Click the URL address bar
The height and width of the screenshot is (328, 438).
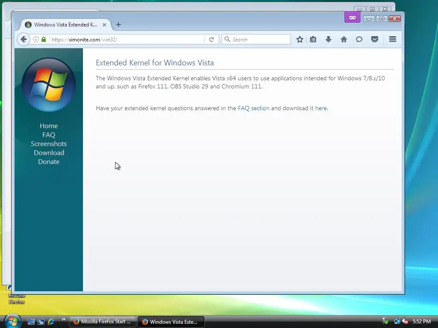tap(127, 39)
